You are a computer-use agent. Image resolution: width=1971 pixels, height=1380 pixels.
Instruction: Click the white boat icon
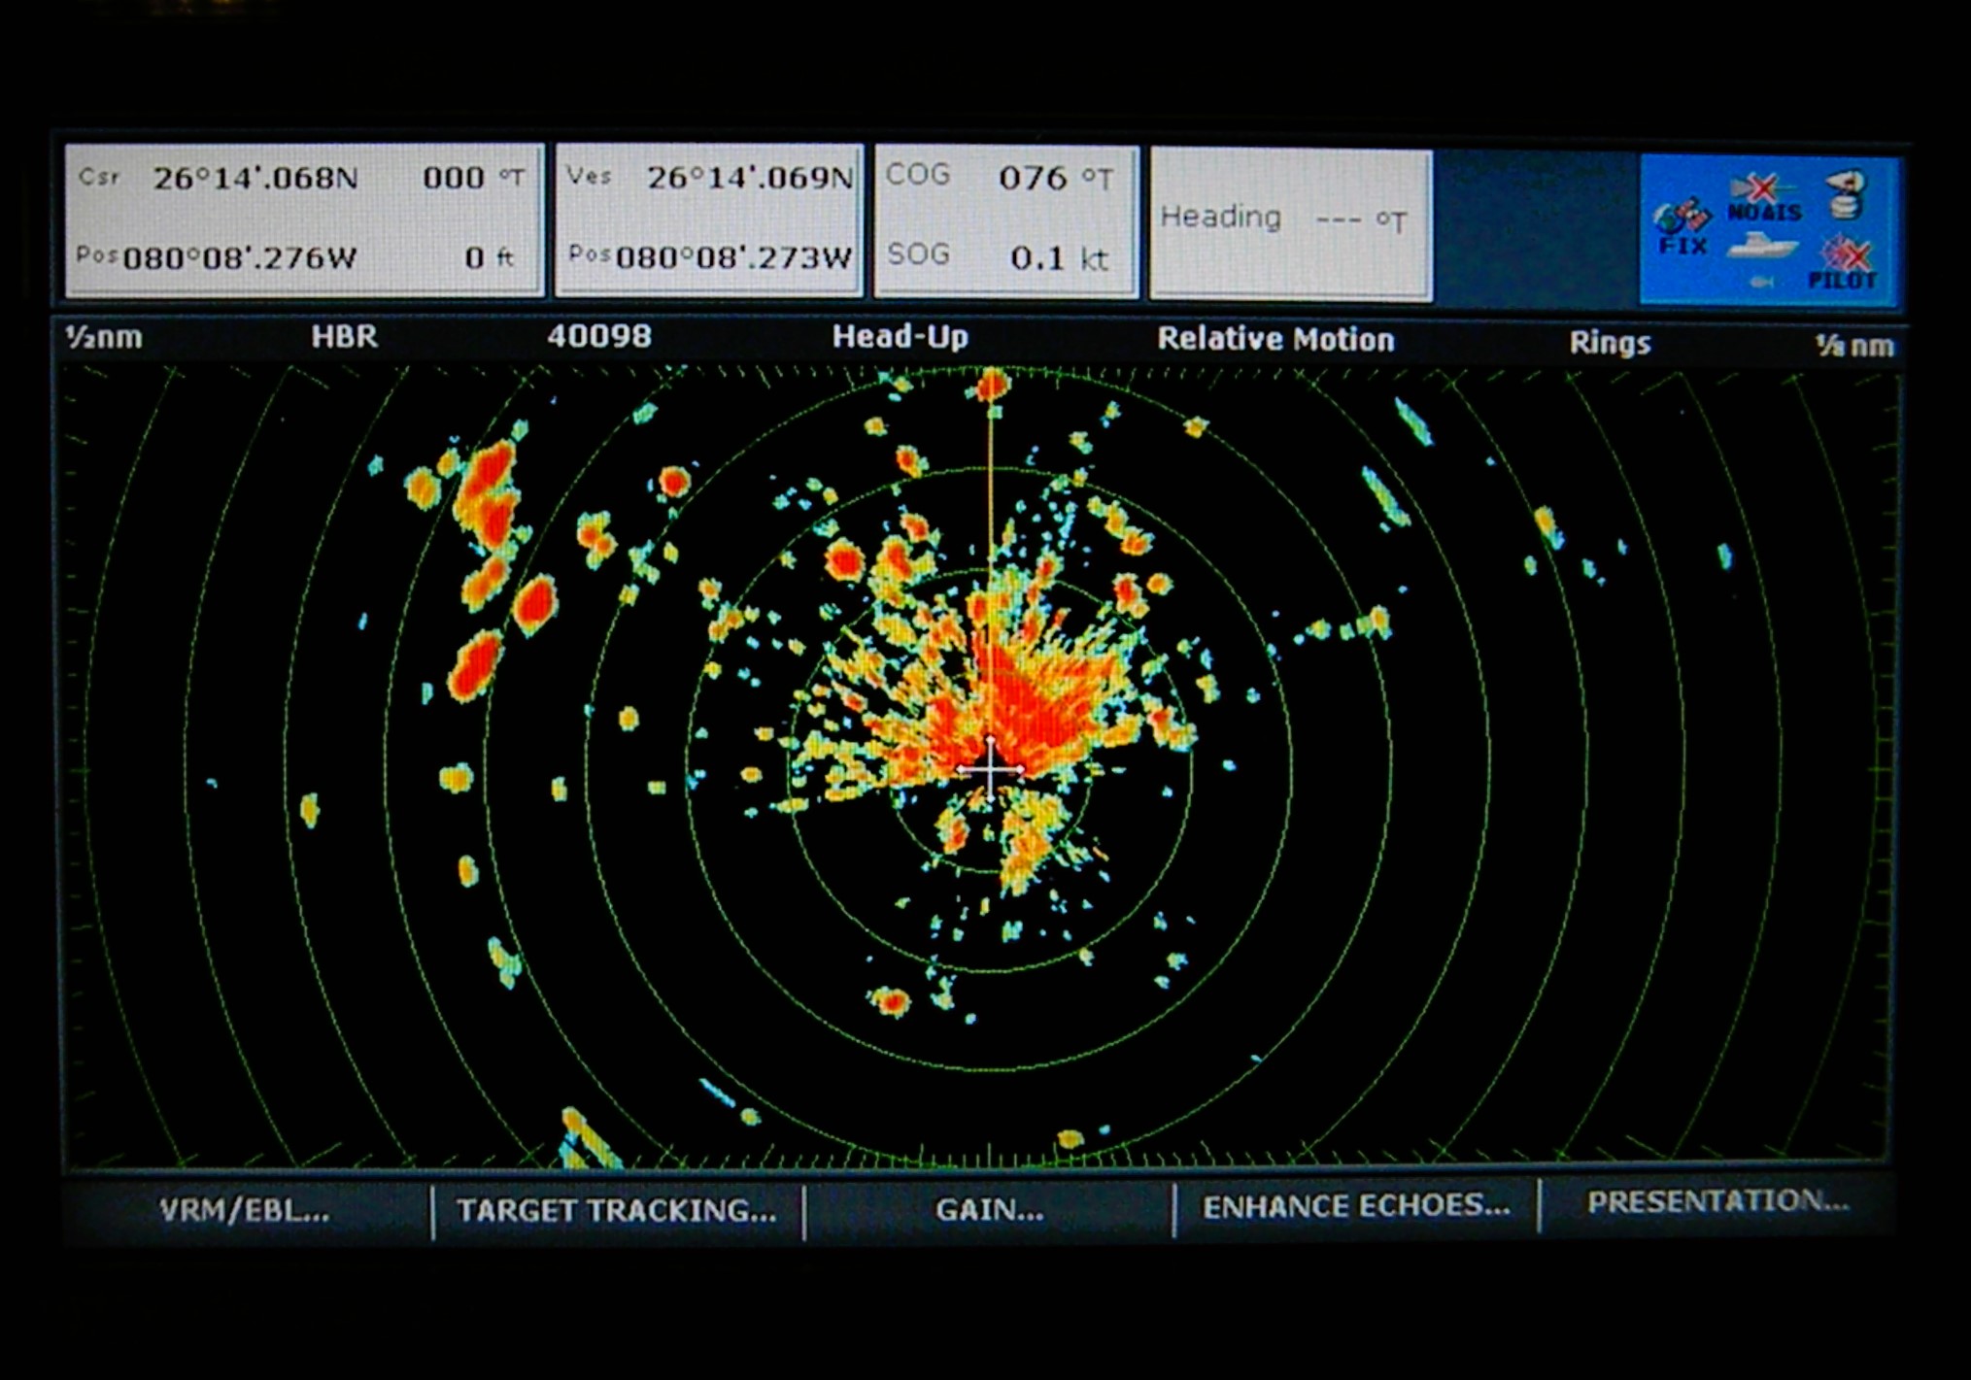point(1762,247)
